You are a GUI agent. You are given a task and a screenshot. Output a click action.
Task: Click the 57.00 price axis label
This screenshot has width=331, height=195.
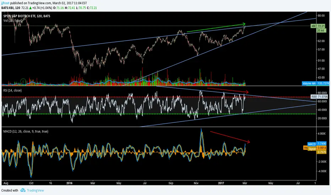coord(321,50)
